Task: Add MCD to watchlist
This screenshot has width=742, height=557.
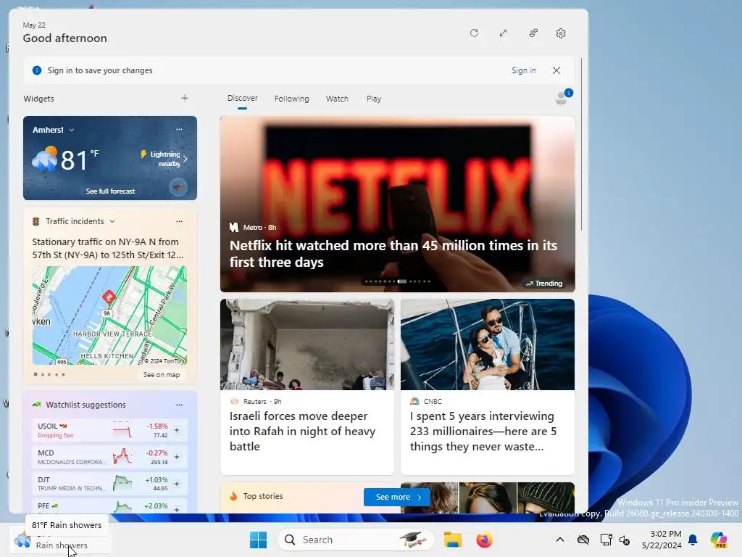Action: [177, 457]
